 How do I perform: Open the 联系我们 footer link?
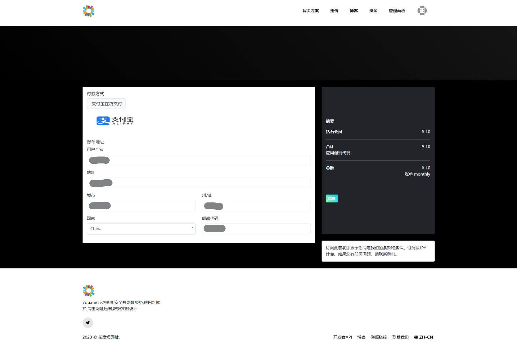coord(400,337)
